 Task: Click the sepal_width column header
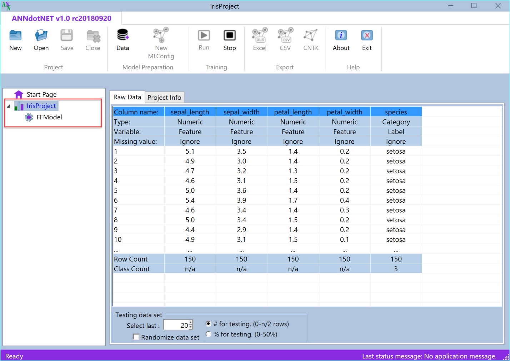tap(241, 112)
